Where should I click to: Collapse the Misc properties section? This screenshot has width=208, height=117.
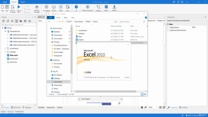click(168, 24)
